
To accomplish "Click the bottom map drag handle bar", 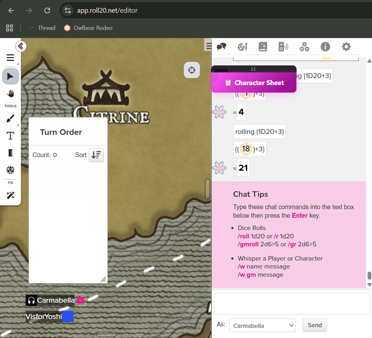I will point(106,335).
